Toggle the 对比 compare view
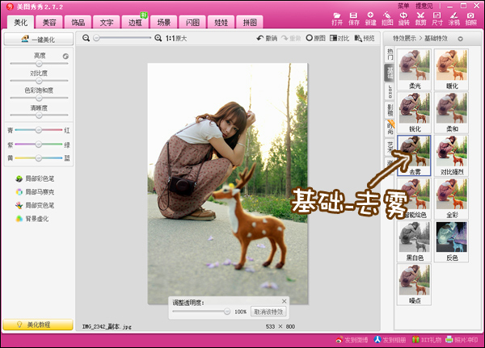The width and height of the screenshot is (485, 348). 339,38
